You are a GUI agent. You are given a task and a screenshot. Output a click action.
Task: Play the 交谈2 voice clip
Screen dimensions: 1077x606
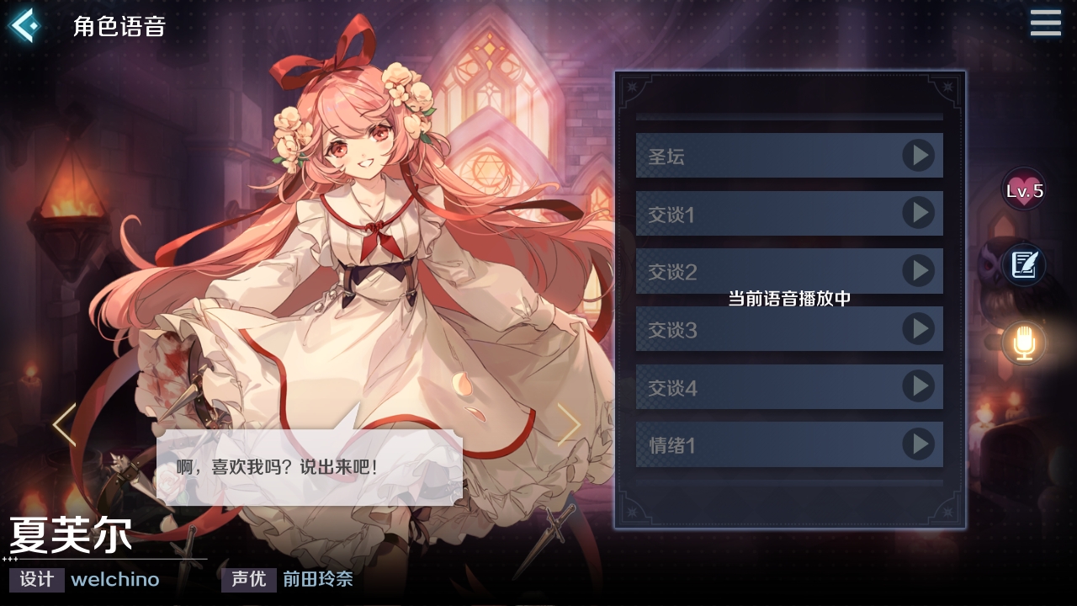919,271
